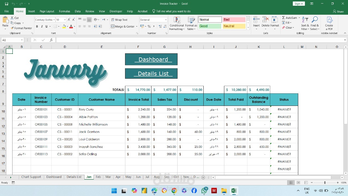Switch to the Feb sheet tab
This screenshot has width=348, height=196.
click(x=98, y=177)
